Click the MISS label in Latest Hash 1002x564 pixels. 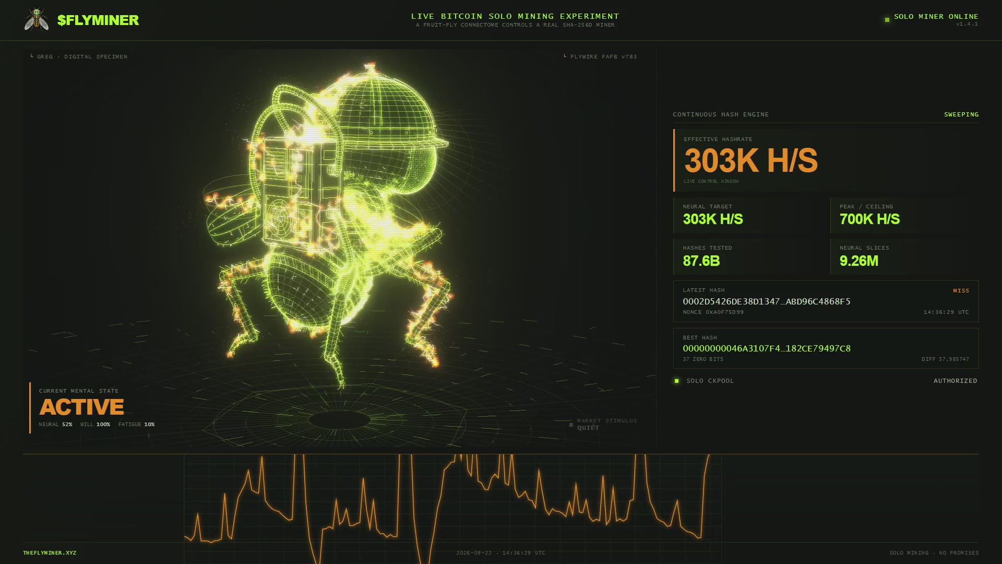click(961, 290)
